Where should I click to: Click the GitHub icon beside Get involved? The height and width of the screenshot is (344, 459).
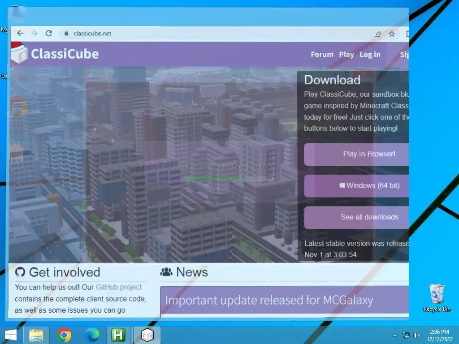20,272
